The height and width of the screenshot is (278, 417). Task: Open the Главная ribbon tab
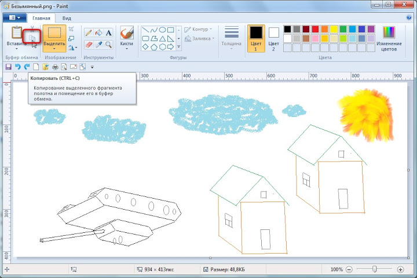pos(41,18)
